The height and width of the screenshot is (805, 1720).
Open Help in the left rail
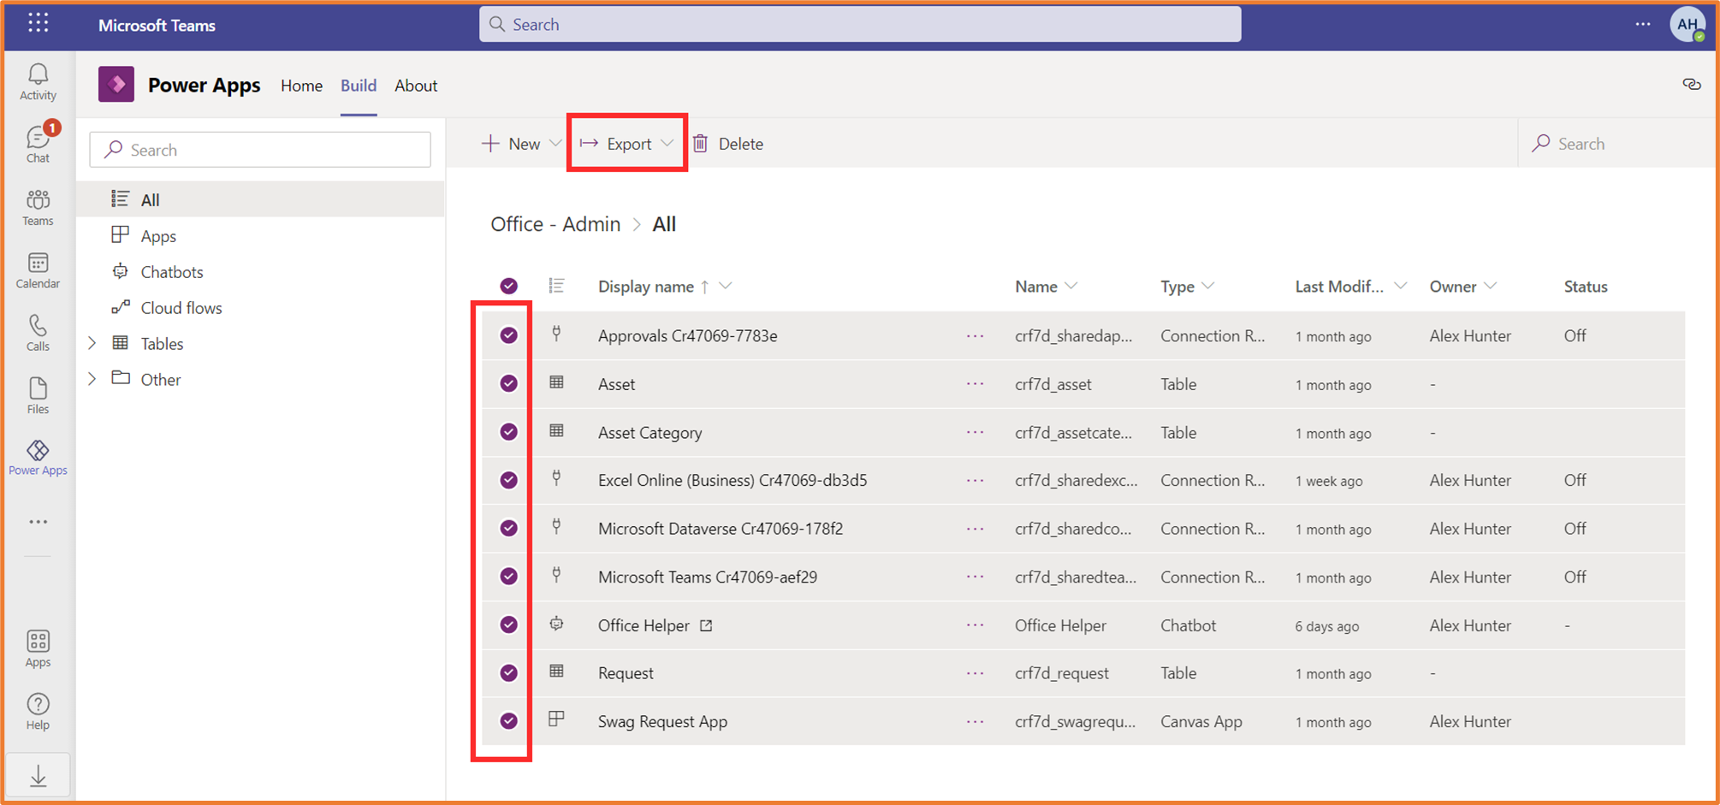point(38,712)
